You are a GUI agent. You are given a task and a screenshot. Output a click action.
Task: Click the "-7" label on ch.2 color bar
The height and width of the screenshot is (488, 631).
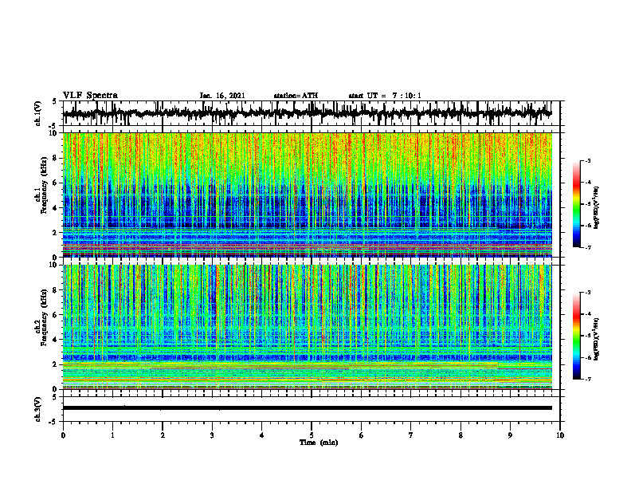(588, 380)
